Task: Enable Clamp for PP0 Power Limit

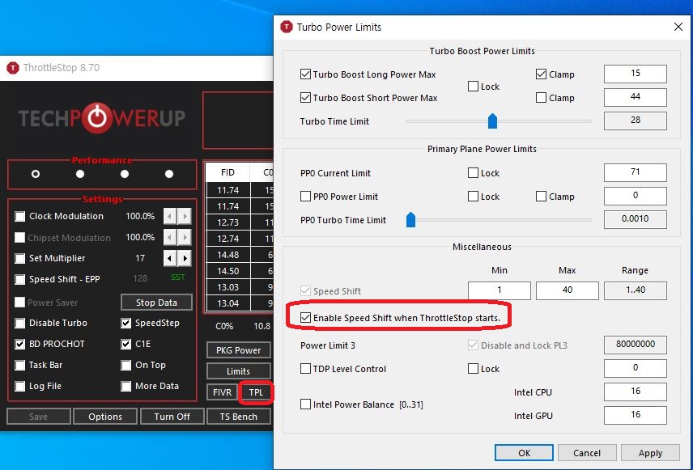Action: tap(541, 196)
